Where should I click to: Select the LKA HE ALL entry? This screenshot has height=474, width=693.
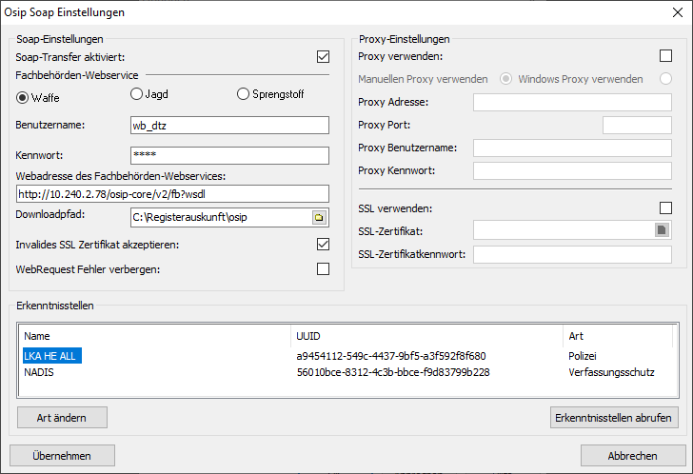(x=49, y=356)
